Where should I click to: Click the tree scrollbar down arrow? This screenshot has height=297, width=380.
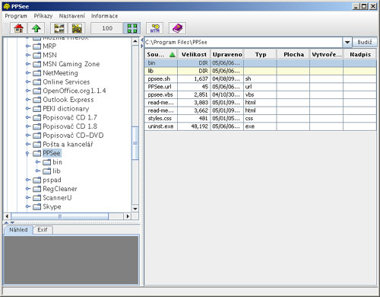(x=135, y=209)
